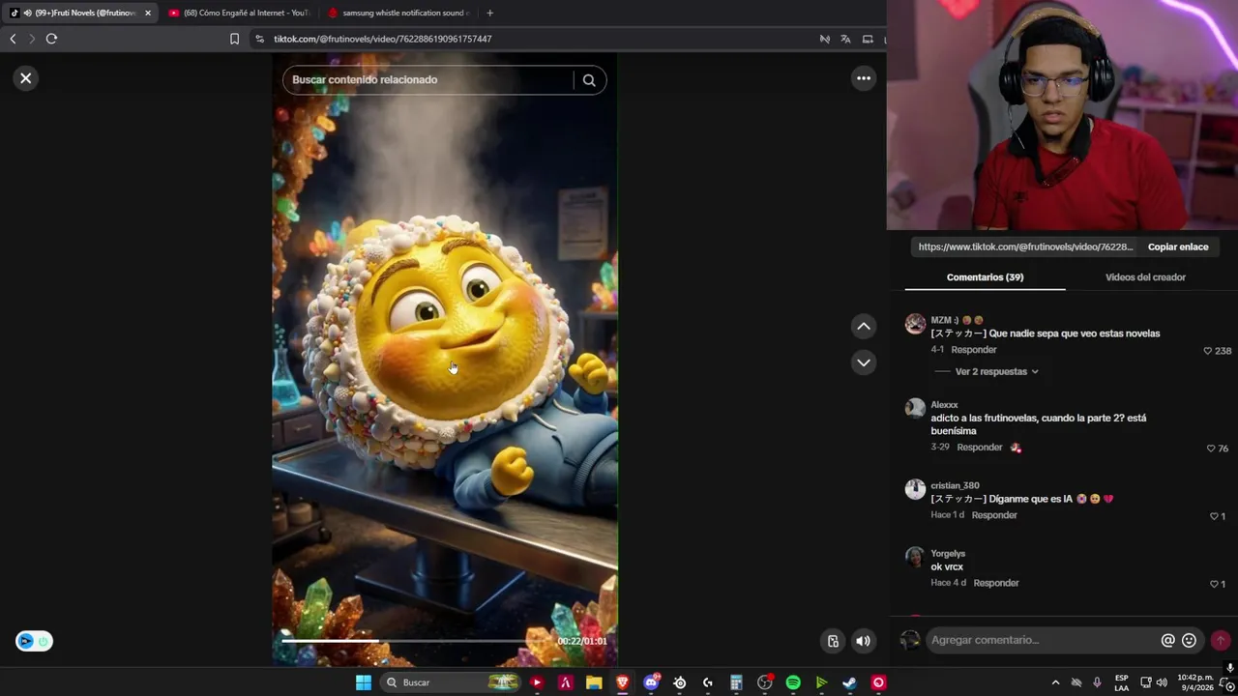Screen dimensions: 1238x696
Task: Show hidden system tray icons chevron
Action: pos(1055,682)
